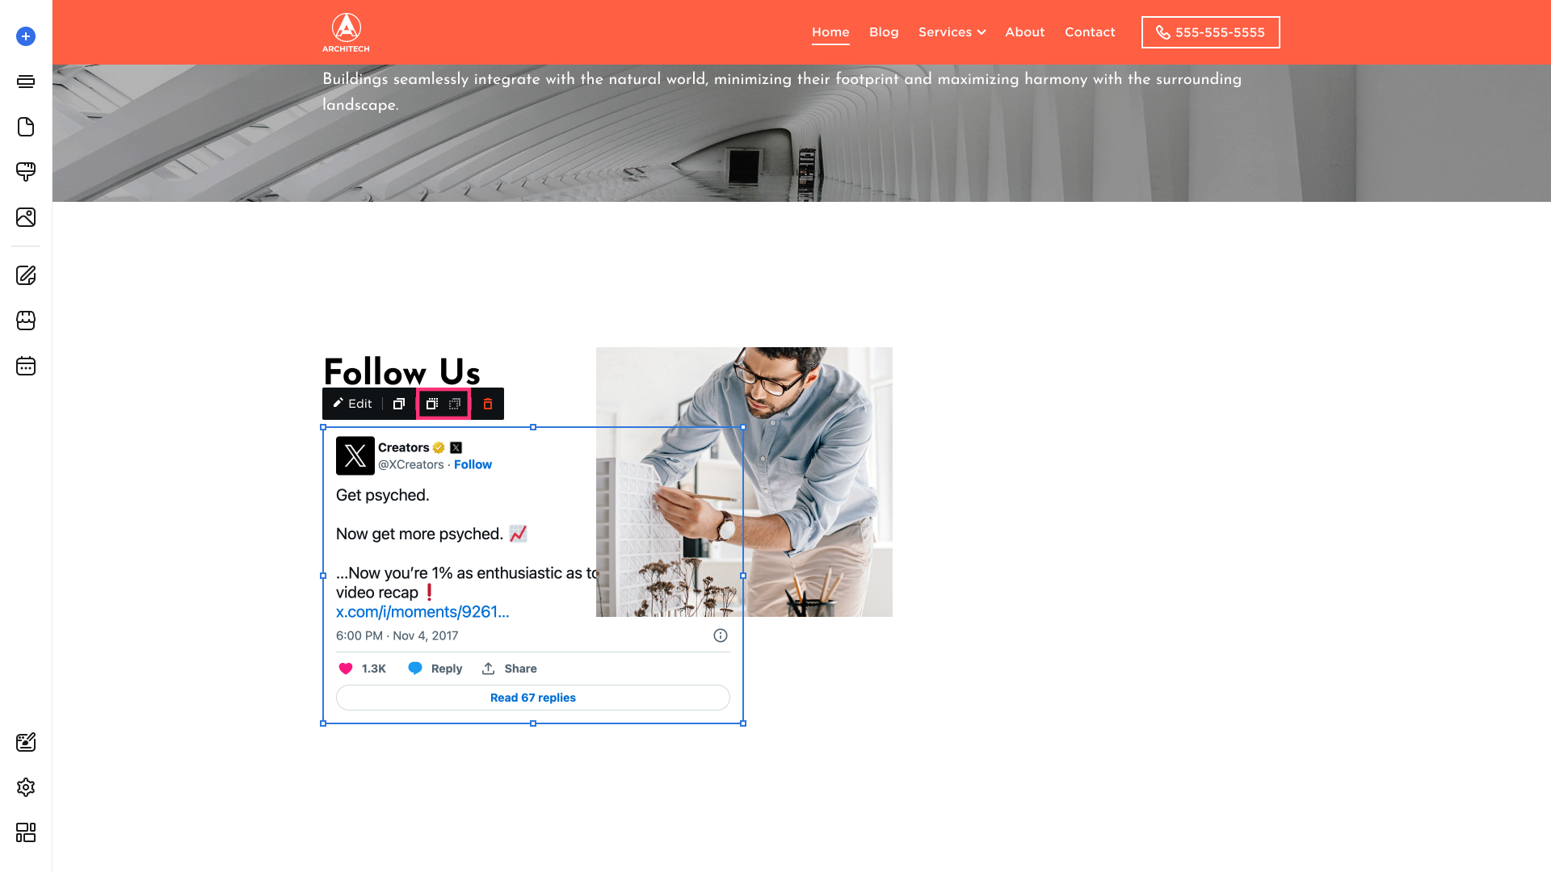Open the calendar bookings icon in sidebar
This screenshot has width=1551, height=872.
click(26, 366)
